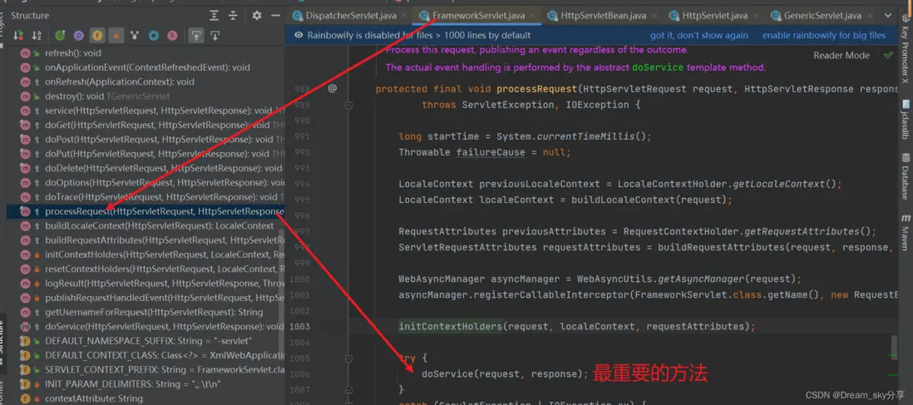Image resolution: width=913 pixels, height=405 pixels.
Task: Close the HttpServlet.java tab
Action: pyautogui.click(x=757, y=17)
